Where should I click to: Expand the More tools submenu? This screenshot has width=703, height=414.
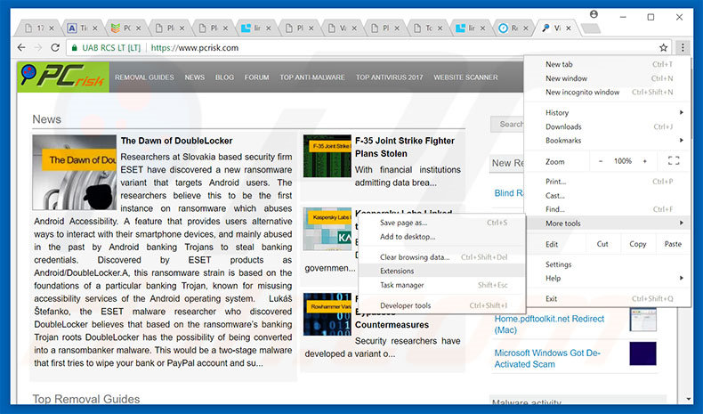tap(607, 223)
